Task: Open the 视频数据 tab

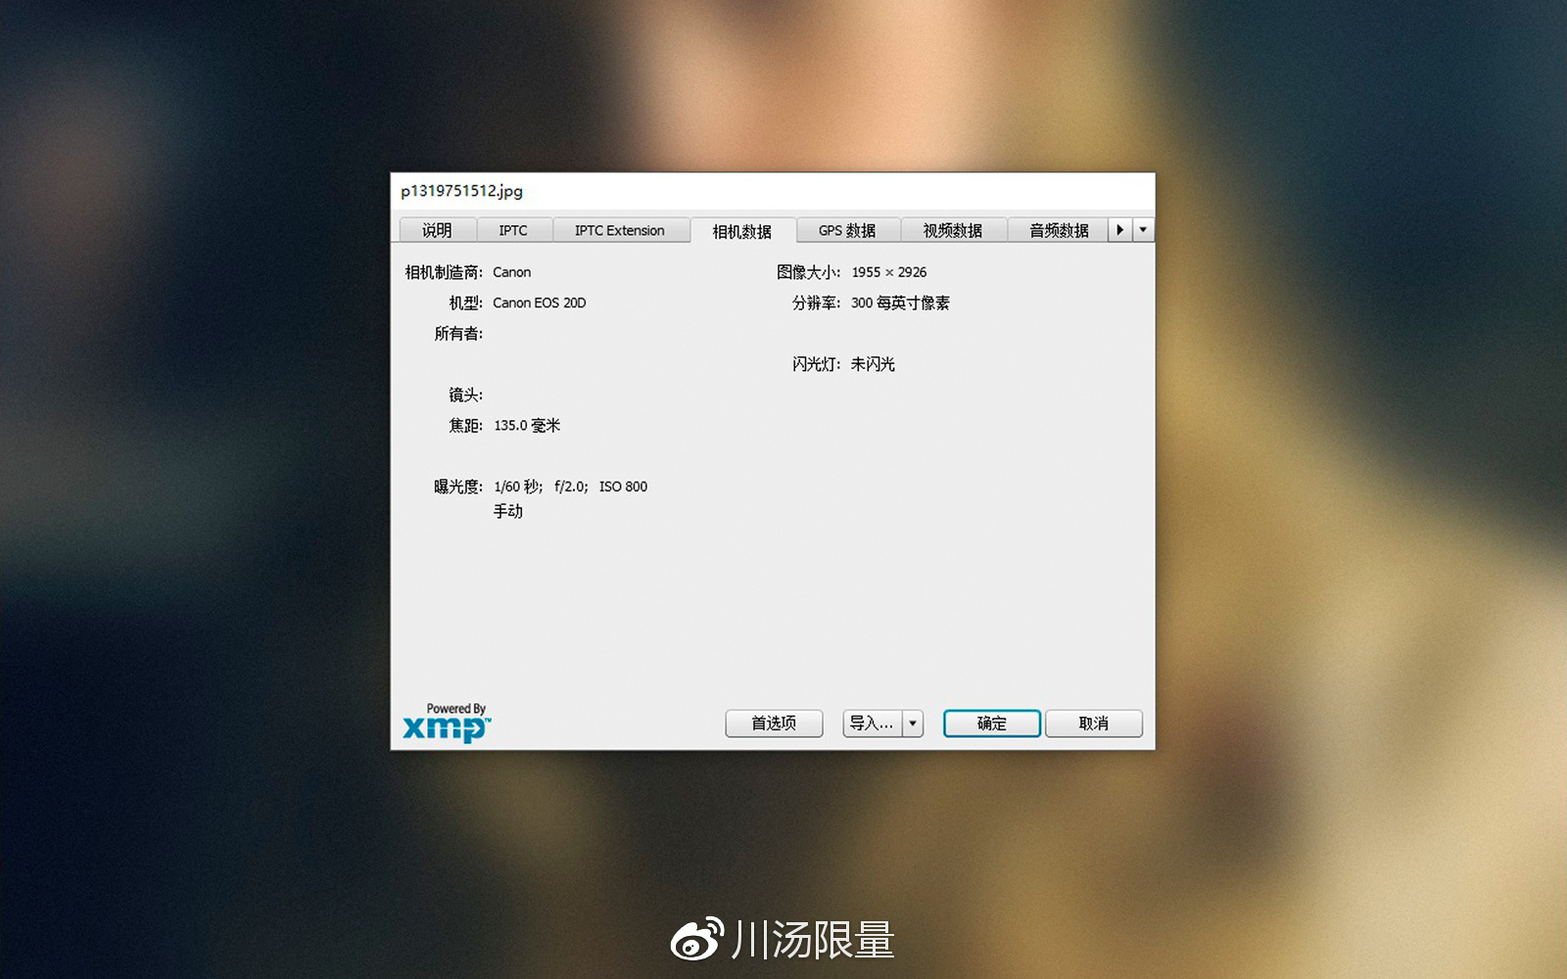Action: (953, 230)
